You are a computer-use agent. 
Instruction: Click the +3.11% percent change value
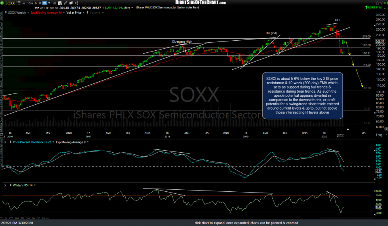[118, 8]
